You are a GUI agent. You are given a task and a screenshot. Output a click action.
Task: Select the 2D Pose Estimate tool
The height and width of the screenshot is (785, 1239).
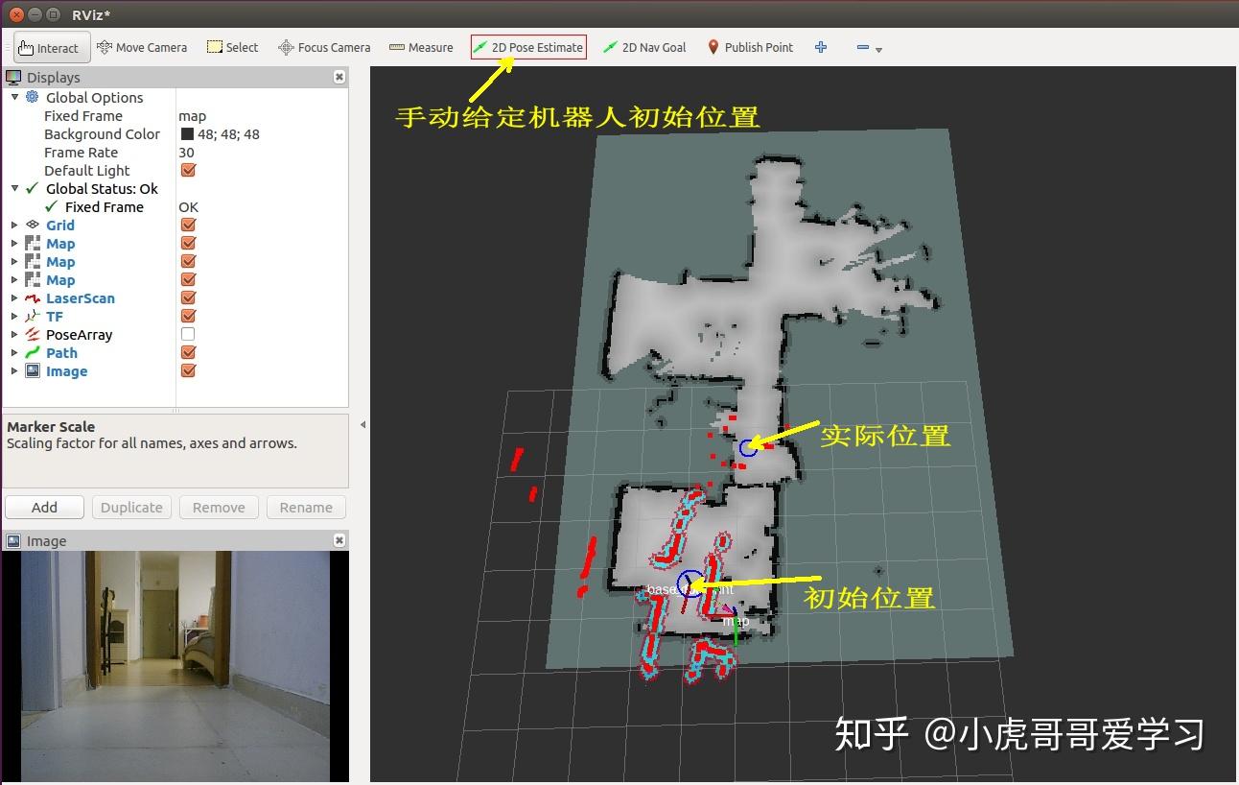point(527,46)
